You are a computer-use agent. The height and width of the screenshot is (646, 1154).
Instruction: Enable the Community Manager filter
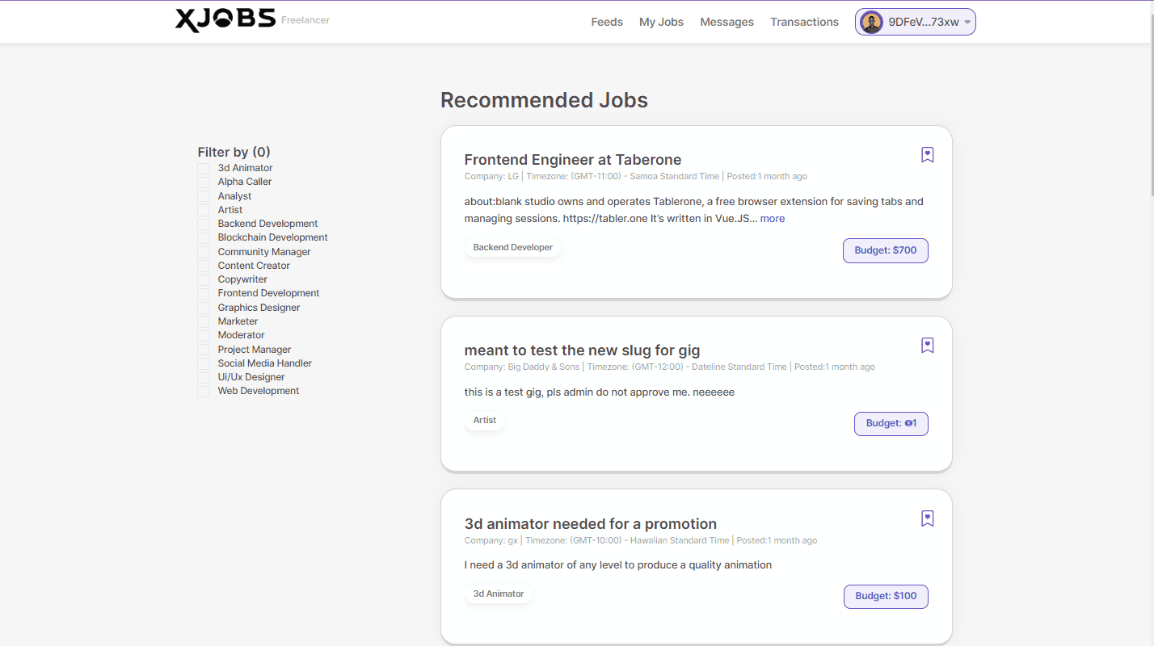tap(204, 252)
